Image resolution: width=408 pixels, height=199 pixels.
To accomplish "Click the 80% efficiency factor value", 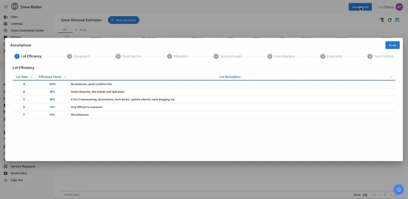I will (53, 99).
